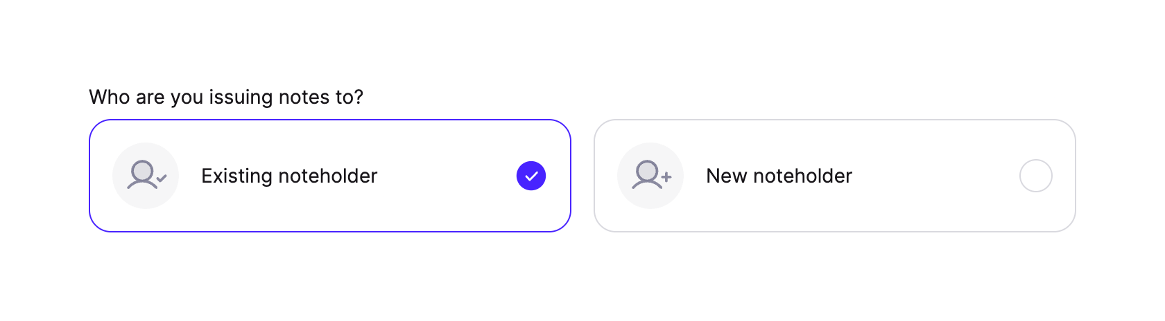Toggle the empty radio circle for New noteholder

pyautogui.click(x=1035, y=176)
